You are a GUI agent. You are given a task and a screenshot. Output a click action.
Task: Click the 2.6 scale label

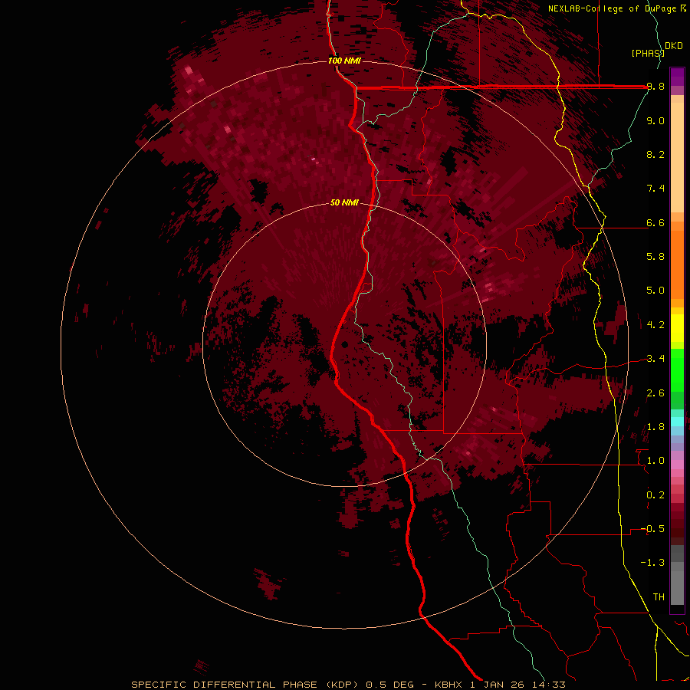(655, 393)
